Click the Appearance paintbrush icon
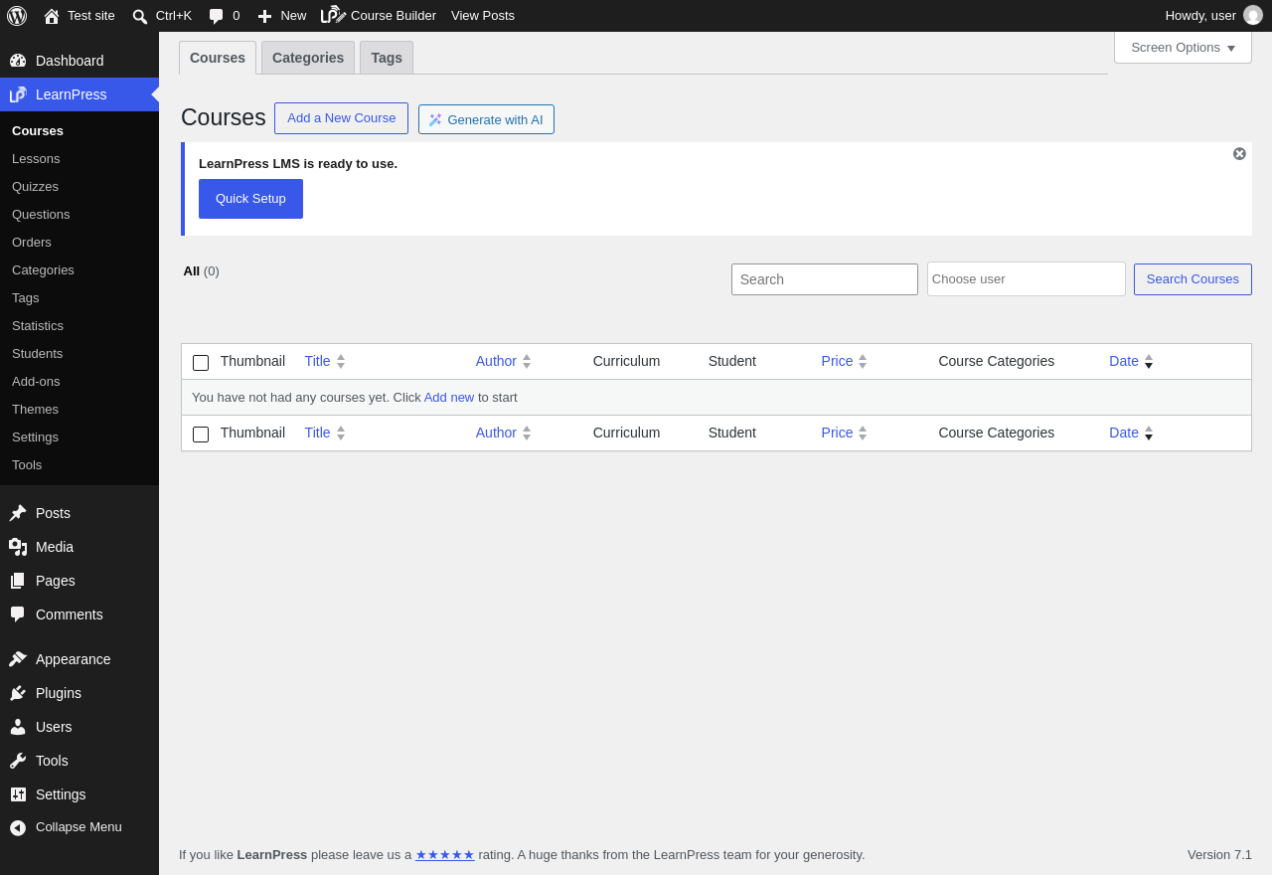 18,659
